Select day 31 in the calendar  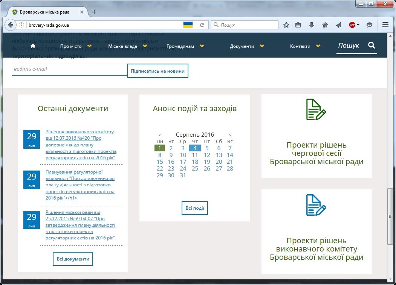point(183,175)
